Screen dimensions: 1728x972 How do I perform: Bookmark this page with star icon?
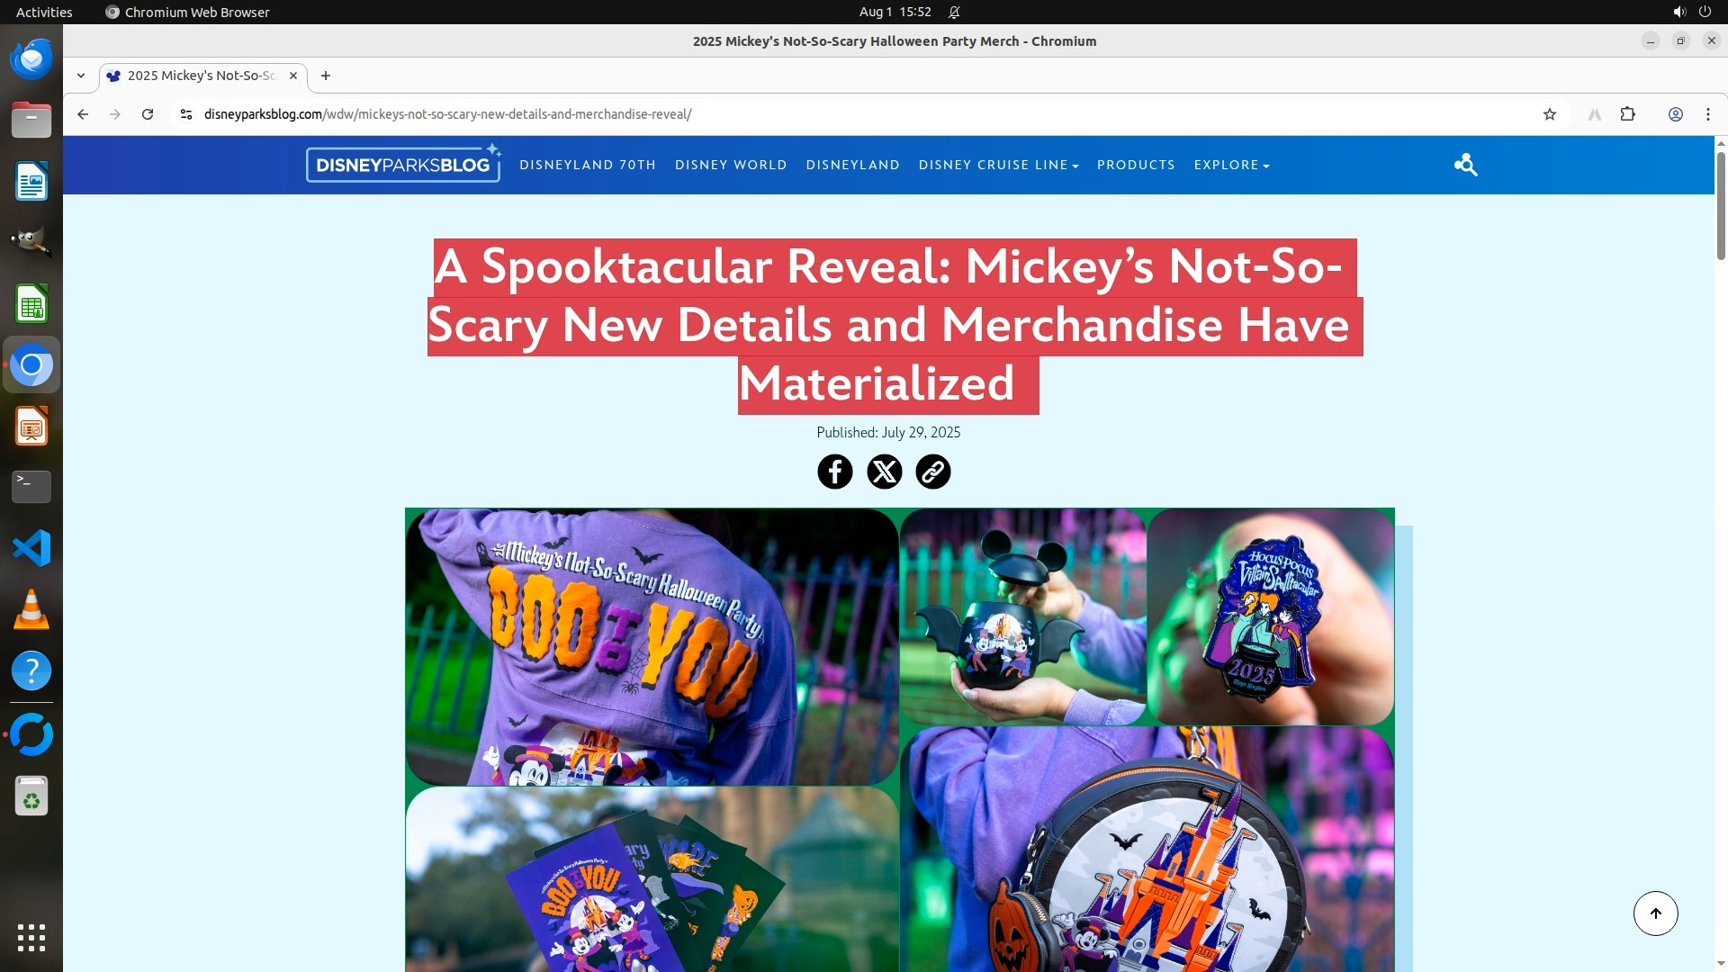point(1549,114)
